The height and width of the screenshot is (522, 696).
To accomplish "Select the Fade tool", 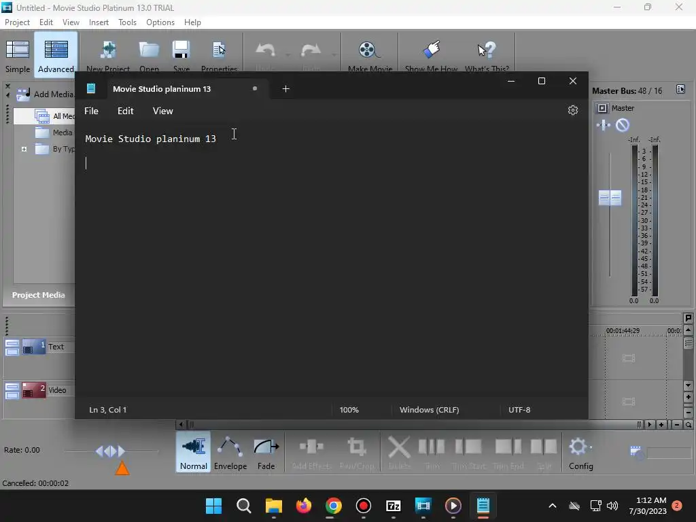I will (x=266, y=452).
